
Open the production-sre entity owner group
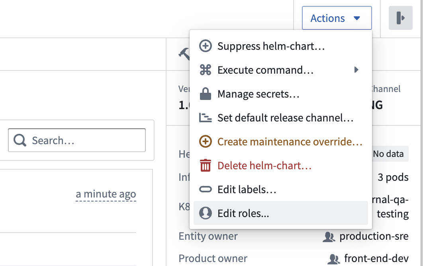pyautogui.click(x=374, y=236)
